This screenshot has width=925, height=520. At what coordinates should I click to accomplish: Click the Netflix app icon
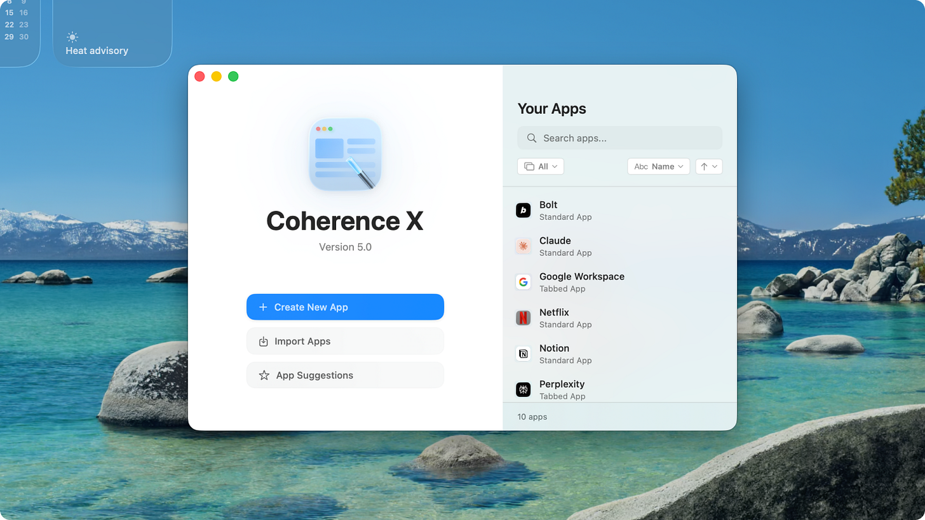coord(523,318)
